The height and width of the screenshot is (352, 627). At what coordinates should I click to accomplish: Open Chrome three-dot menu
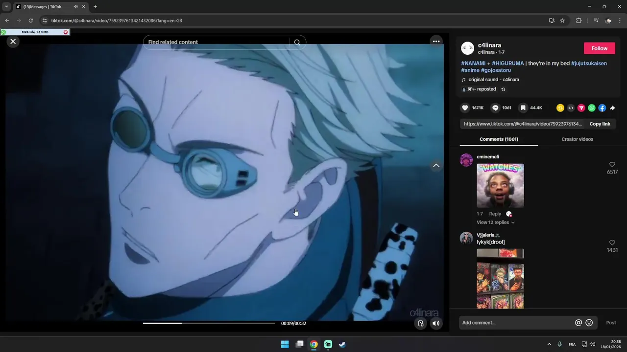(620, 21)
